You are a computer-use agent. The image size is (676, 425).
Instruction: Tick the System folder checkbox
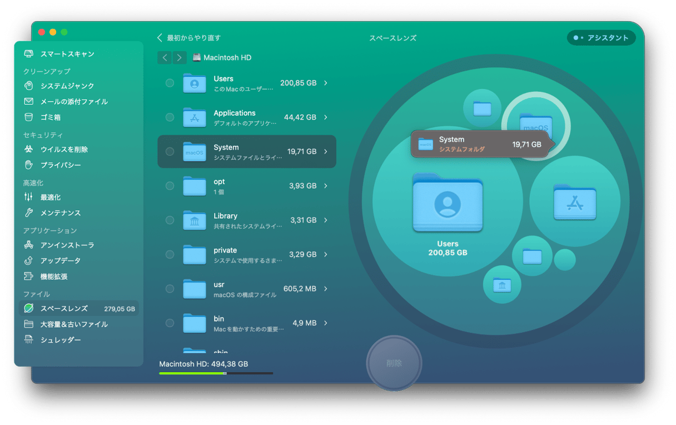tap(170, 151)
